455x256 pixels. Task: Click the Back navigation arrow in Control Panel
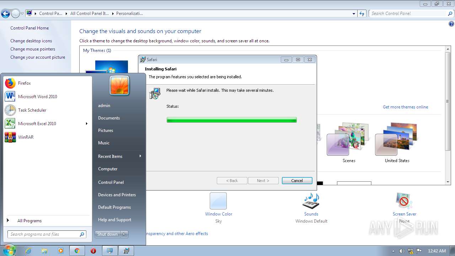pyautogui.click(x=5, y=14)
